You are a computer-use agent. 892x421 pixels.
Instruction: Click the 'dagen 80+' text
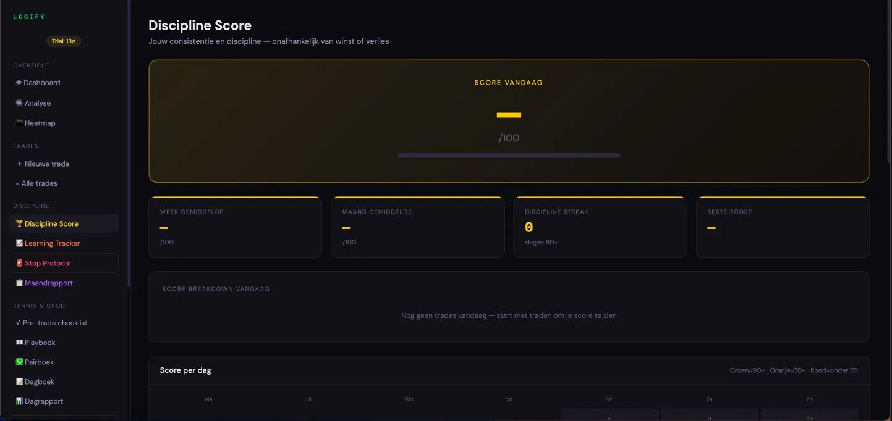(542, 243)
